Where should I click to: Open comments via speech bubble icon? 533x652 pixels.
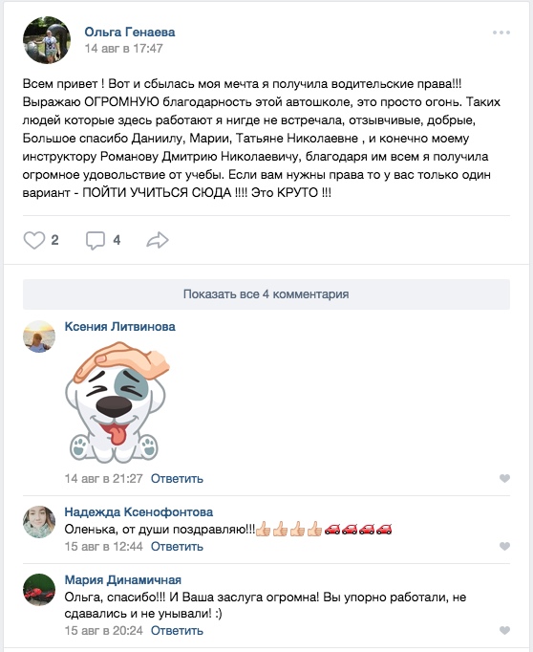pyautogui.click(x=96, y=240)
